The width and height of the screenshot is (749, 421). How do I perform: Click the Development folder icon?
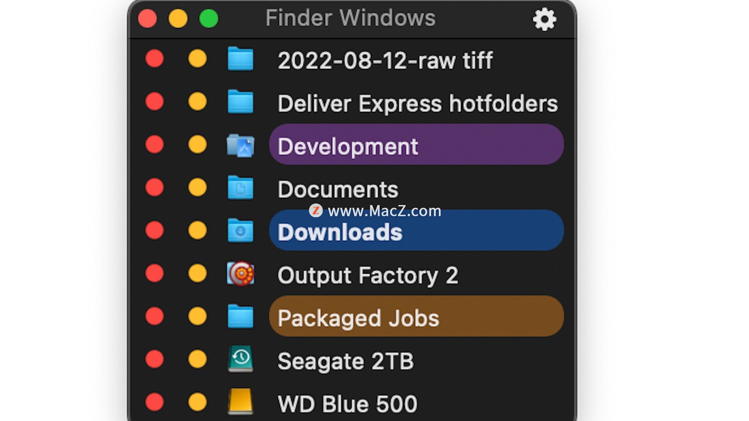click(240, 145)
